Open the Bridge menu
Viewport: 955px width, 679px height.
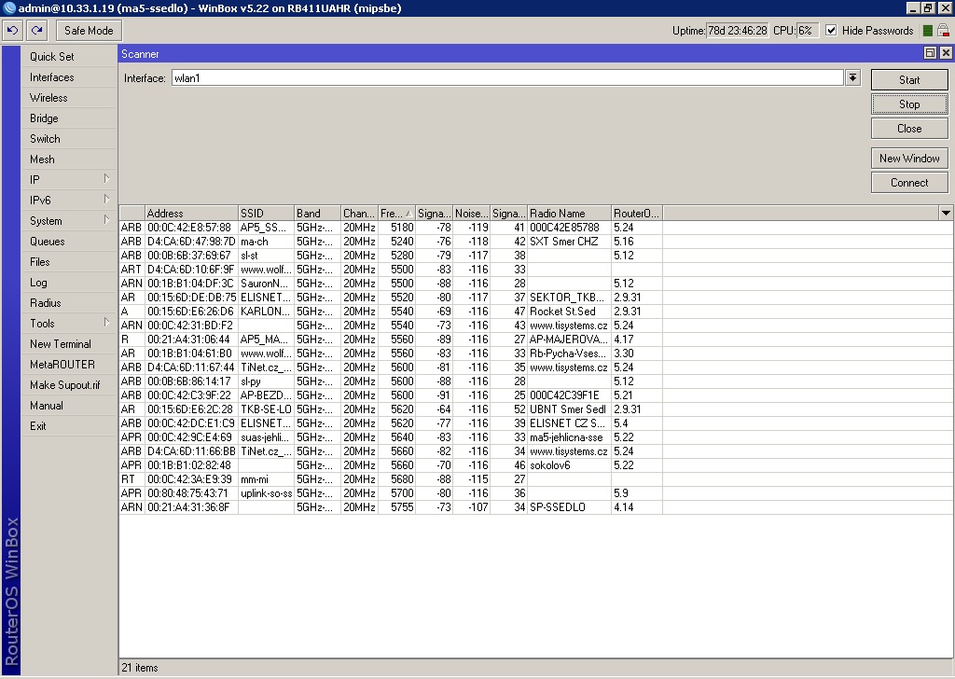click(x=69, y=118)
